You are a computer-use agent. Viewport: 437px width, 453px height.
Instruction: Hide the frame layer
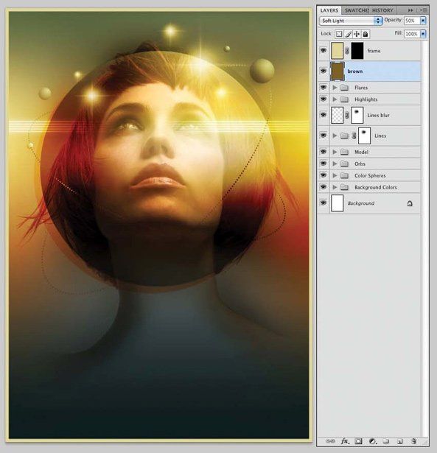point(324,50)
